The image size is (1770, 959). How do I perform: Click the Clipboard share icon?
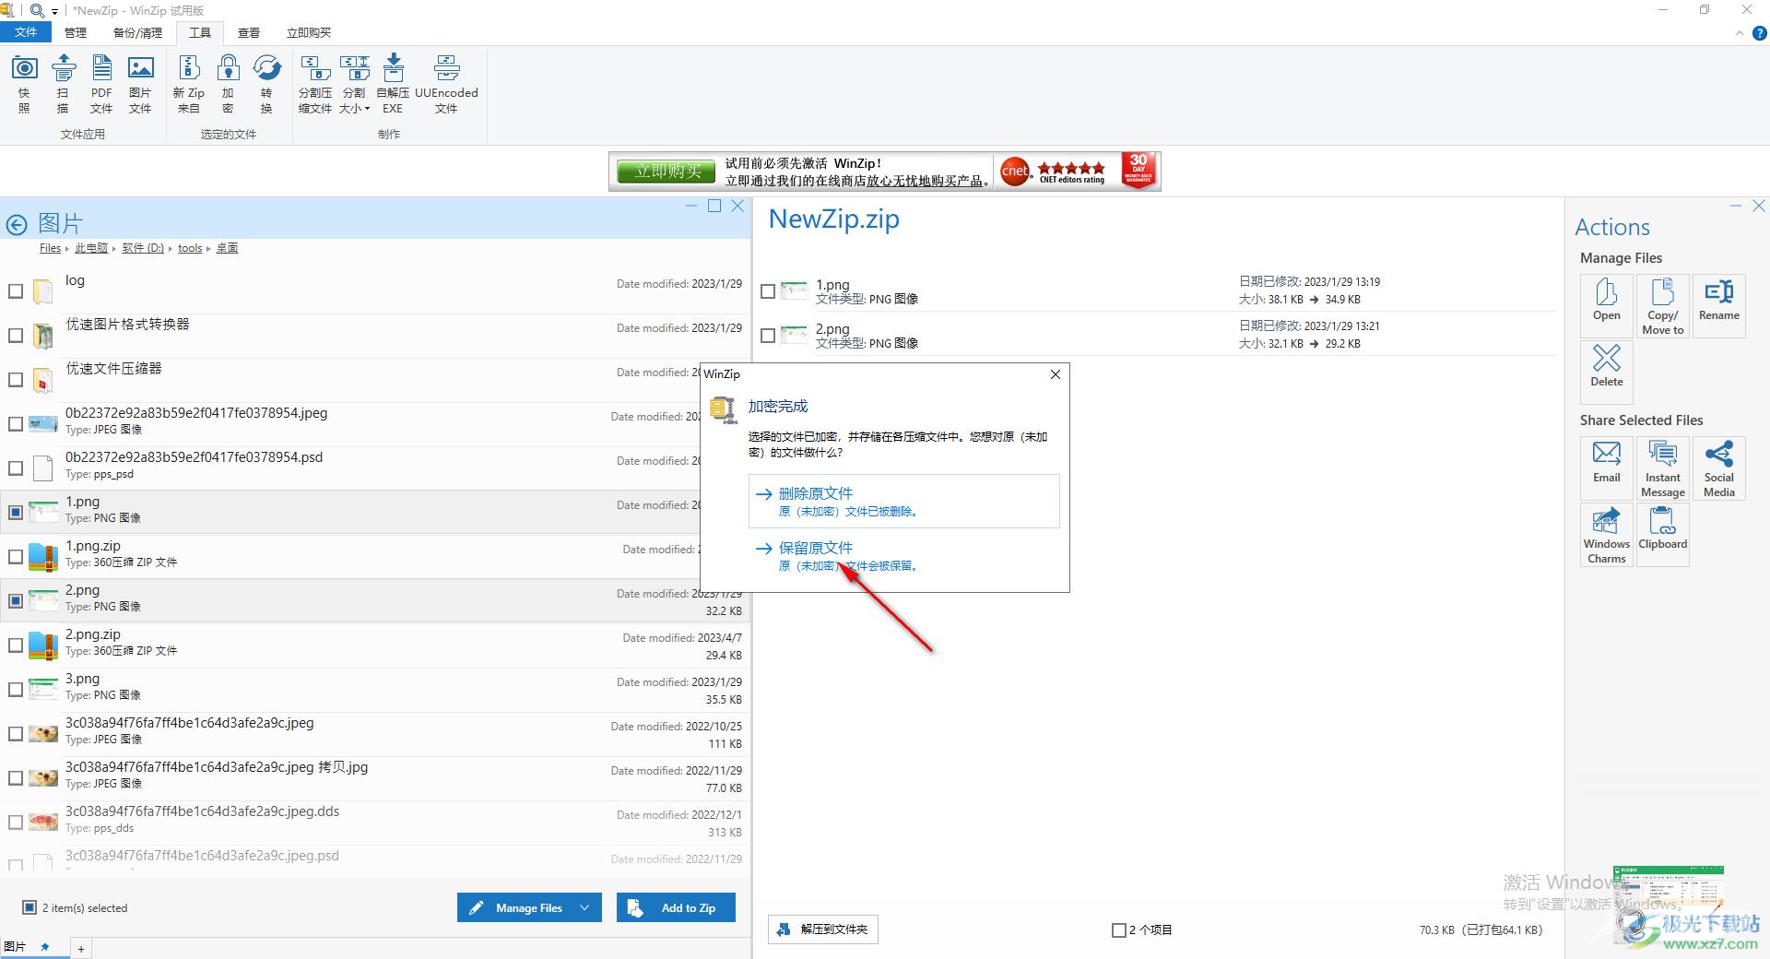pyautogui.click(x=1663, y=534)
